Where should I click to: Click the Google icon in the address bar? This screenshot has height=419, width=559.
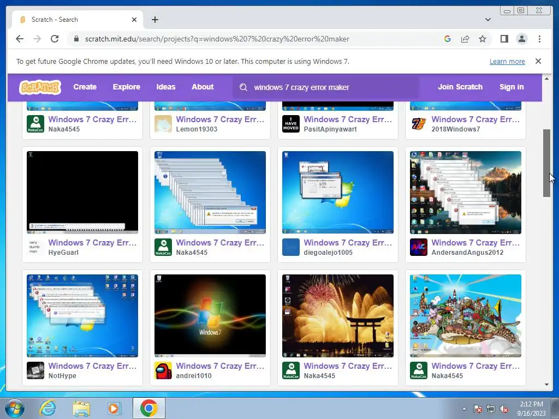point(448,39)
